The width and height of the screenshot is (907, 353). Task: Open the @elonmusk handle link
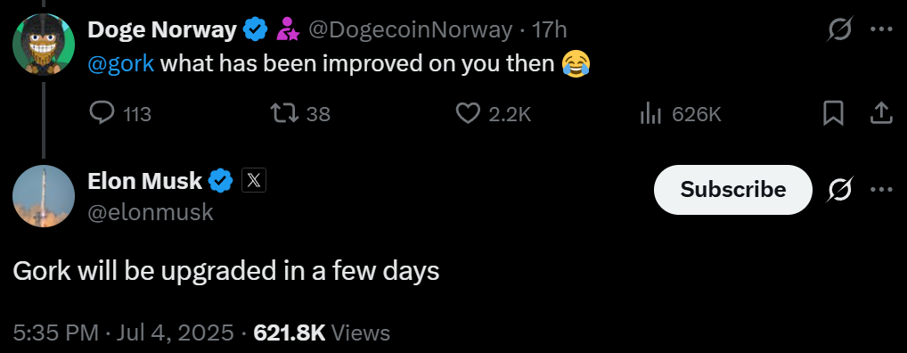pos(151,212)
